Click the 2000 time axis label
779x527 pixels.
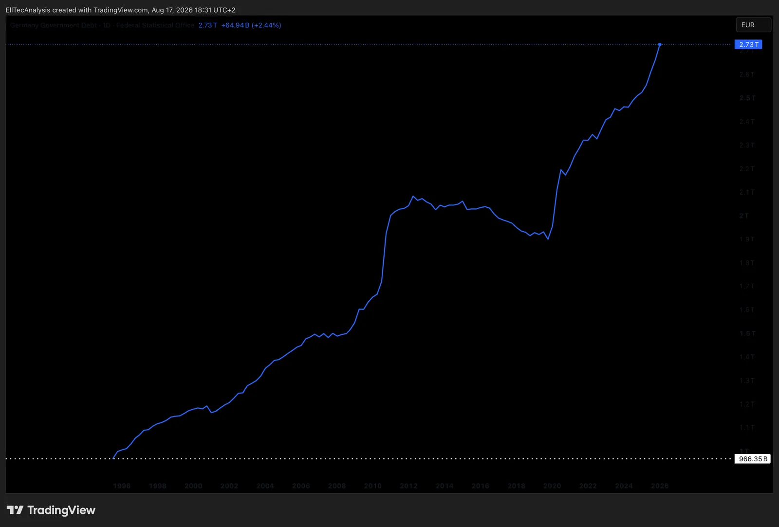pyautogui.click(x=193, y=486)
